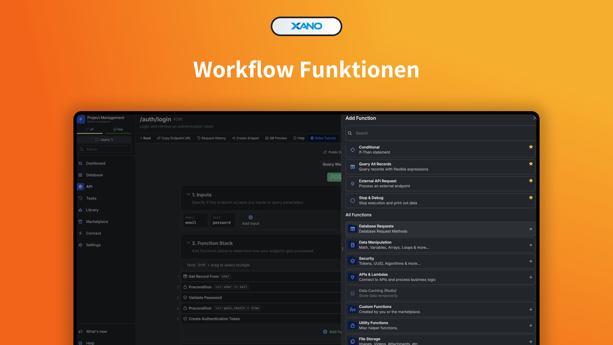
Task: Collapse the 2. Function Stack chevron
Action: pyautogui.click(x=188, y=243)
